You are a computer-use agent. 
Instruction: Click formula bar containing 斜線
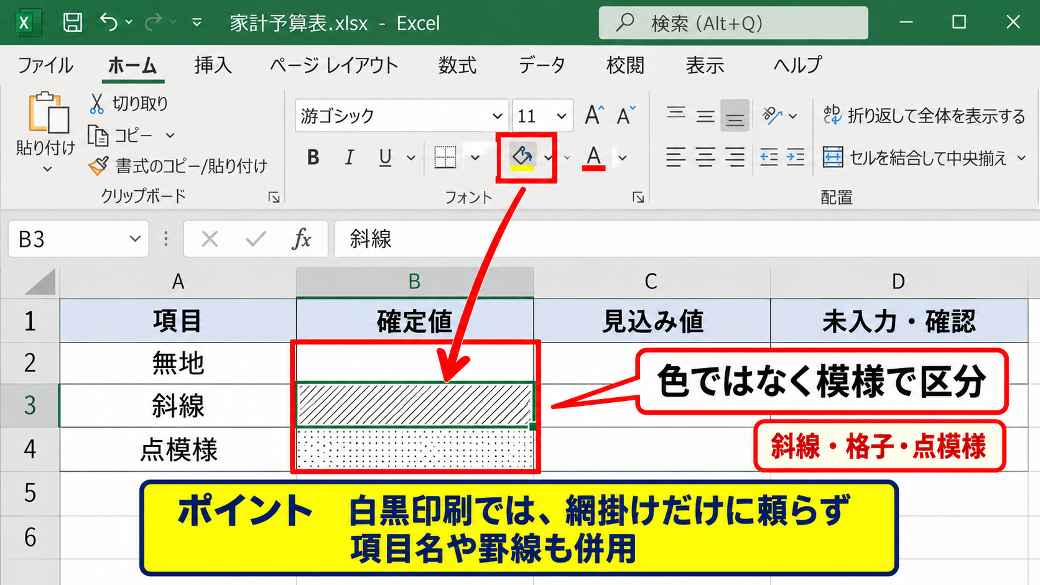[687, 239]
